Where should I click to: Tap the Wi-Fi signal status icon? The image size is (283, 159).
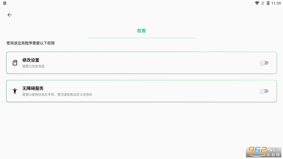pos(257,3)
